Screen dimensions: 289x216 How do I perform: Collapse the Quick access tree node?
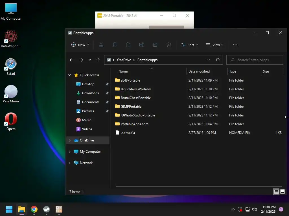tap(70, 75)
